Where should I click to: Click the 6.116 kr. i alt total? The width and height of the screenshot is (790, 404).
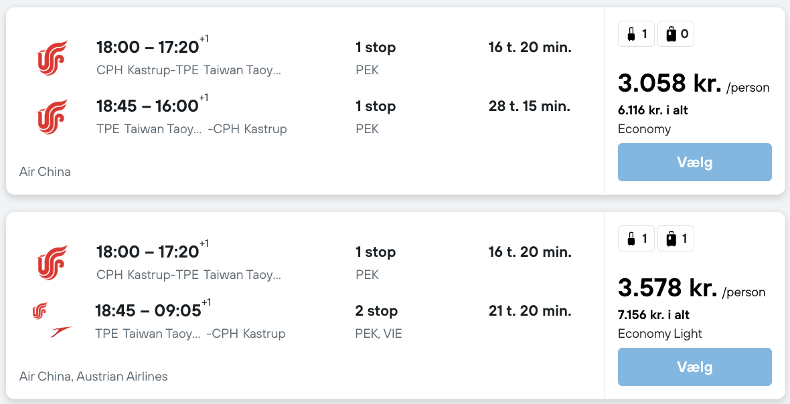coord(653,110)
